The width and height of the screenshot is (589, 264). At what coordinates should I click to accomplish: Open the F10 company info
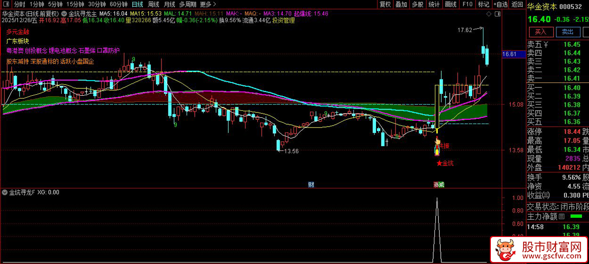pos(467,4)
